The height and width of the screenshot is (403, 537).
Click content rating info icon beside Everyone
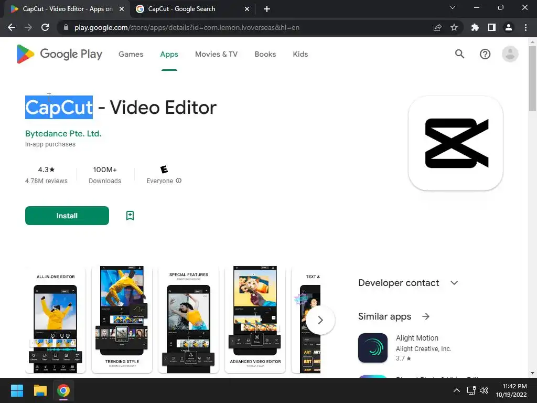(x=179, y=181)
